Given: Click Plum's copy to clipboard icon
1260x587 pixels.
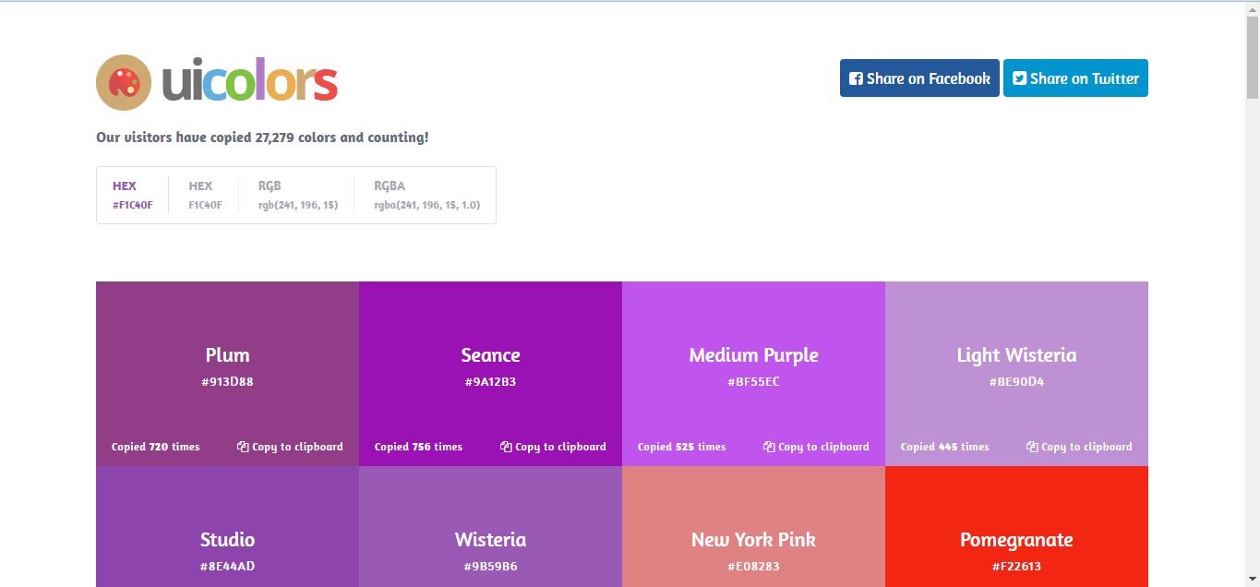Looking at the screenshot, I should point(243,447).
